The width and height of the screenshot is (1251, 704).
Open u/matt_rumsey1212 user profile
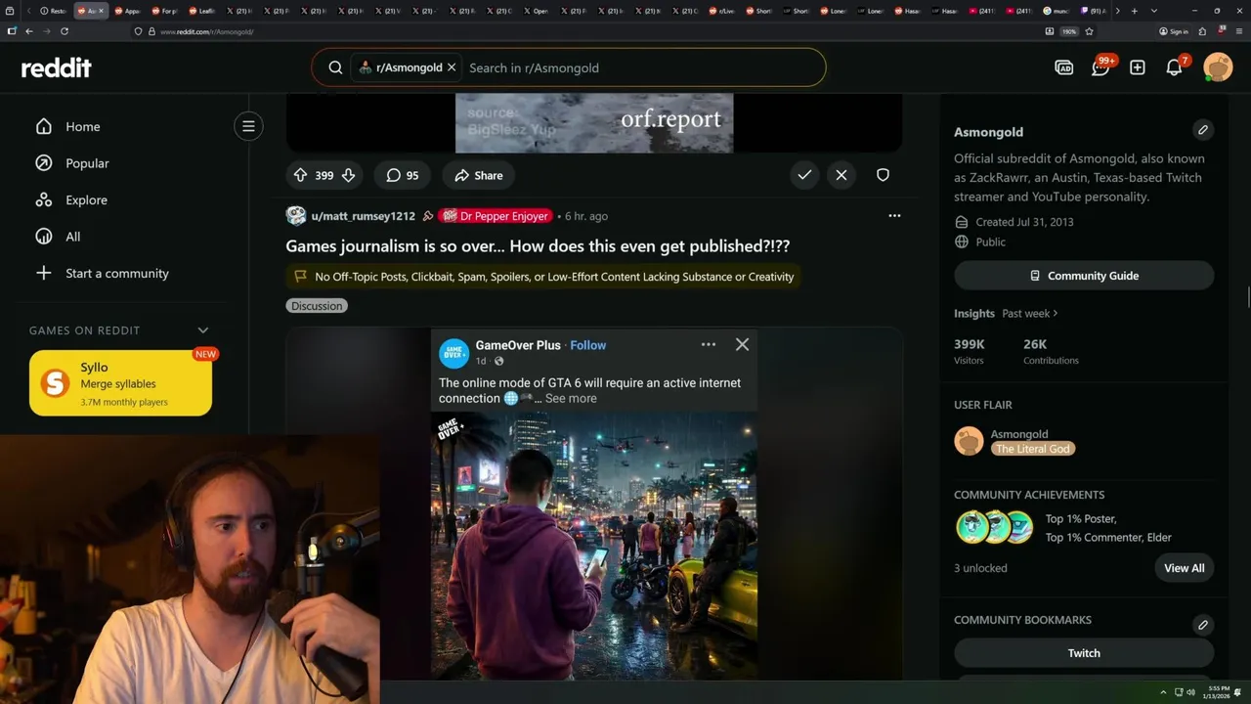[x=363, y=216]
